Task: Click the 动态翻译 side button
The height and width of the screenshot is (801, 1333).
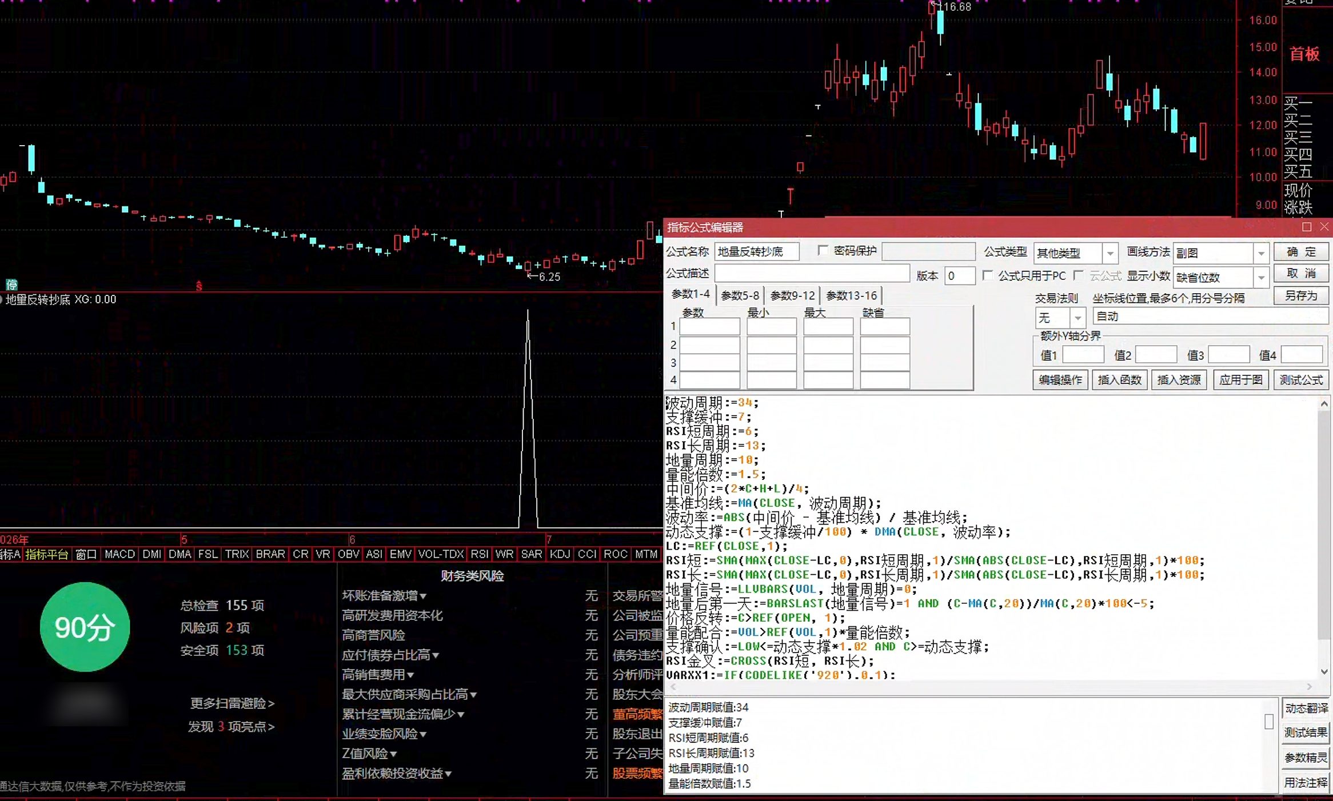Action: pyautogui.click(x=1306, y=708)
